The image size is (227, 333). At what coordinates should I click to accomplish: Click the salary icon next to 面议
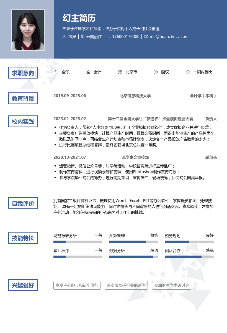pos(156,72)
